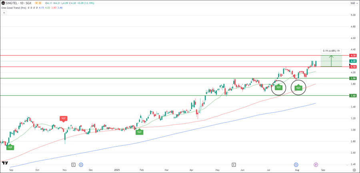Click the One Good Trend (Pro) indicator name
The image size is (360, 173).
14,8
